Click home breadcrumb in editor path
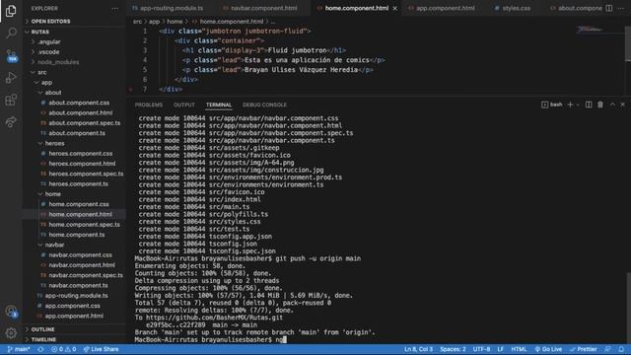The width and height of the screenshot is (631, 355). point(175,22)
